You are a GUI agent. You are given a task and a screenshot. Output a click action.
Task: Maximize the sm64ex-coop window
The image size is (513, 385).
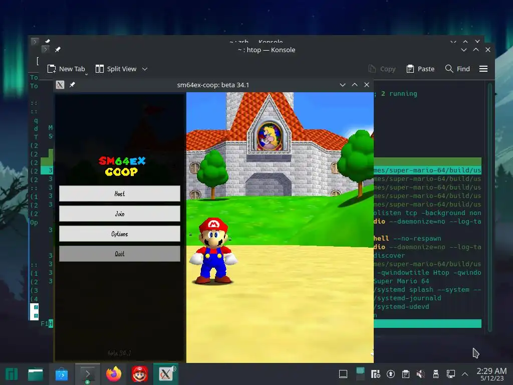[355, 85]
